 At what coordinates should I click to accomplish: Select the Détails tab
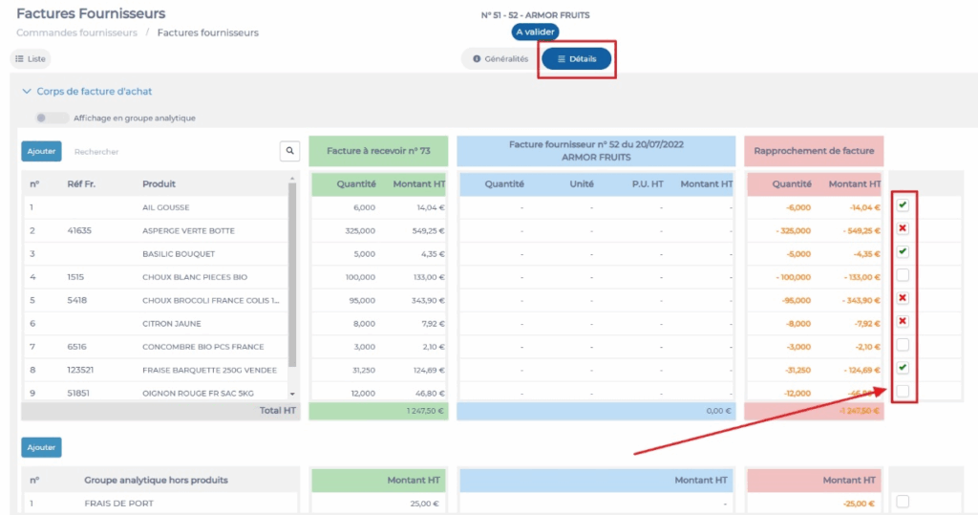pyautogui.click(x=577, y=58)
